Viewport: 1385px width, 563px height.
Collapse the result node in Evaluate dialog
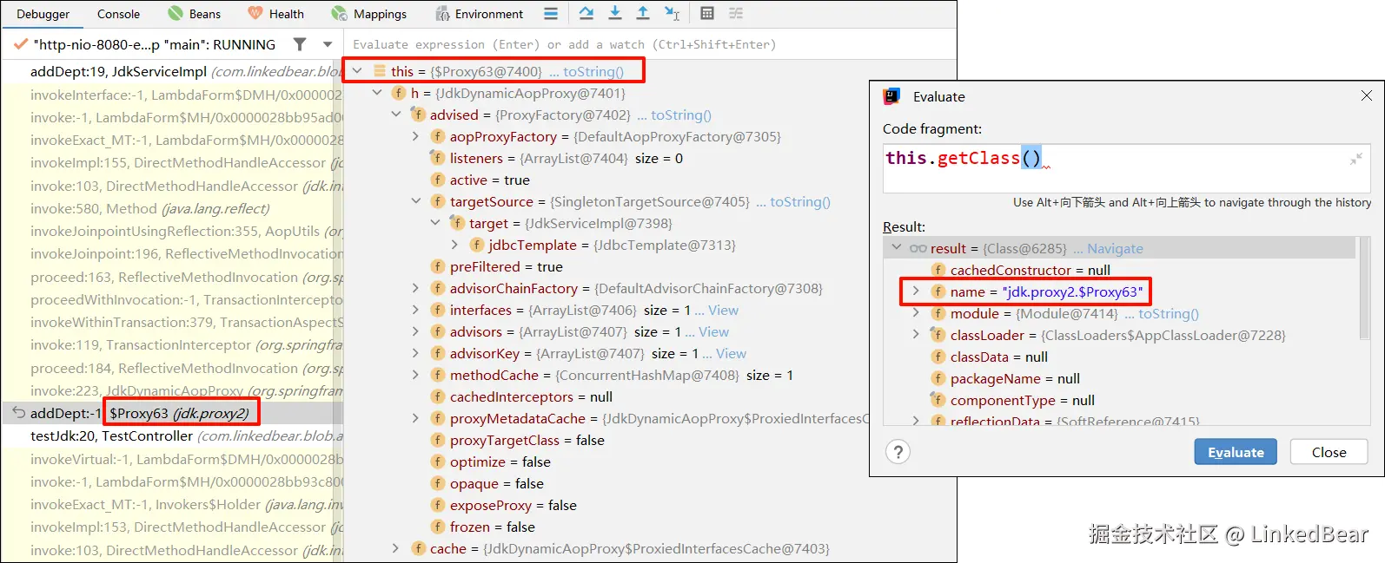coord(897,248)
